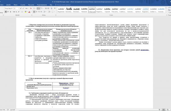Expand the styles gallery with the More arrow

click(x=166, y=12)
